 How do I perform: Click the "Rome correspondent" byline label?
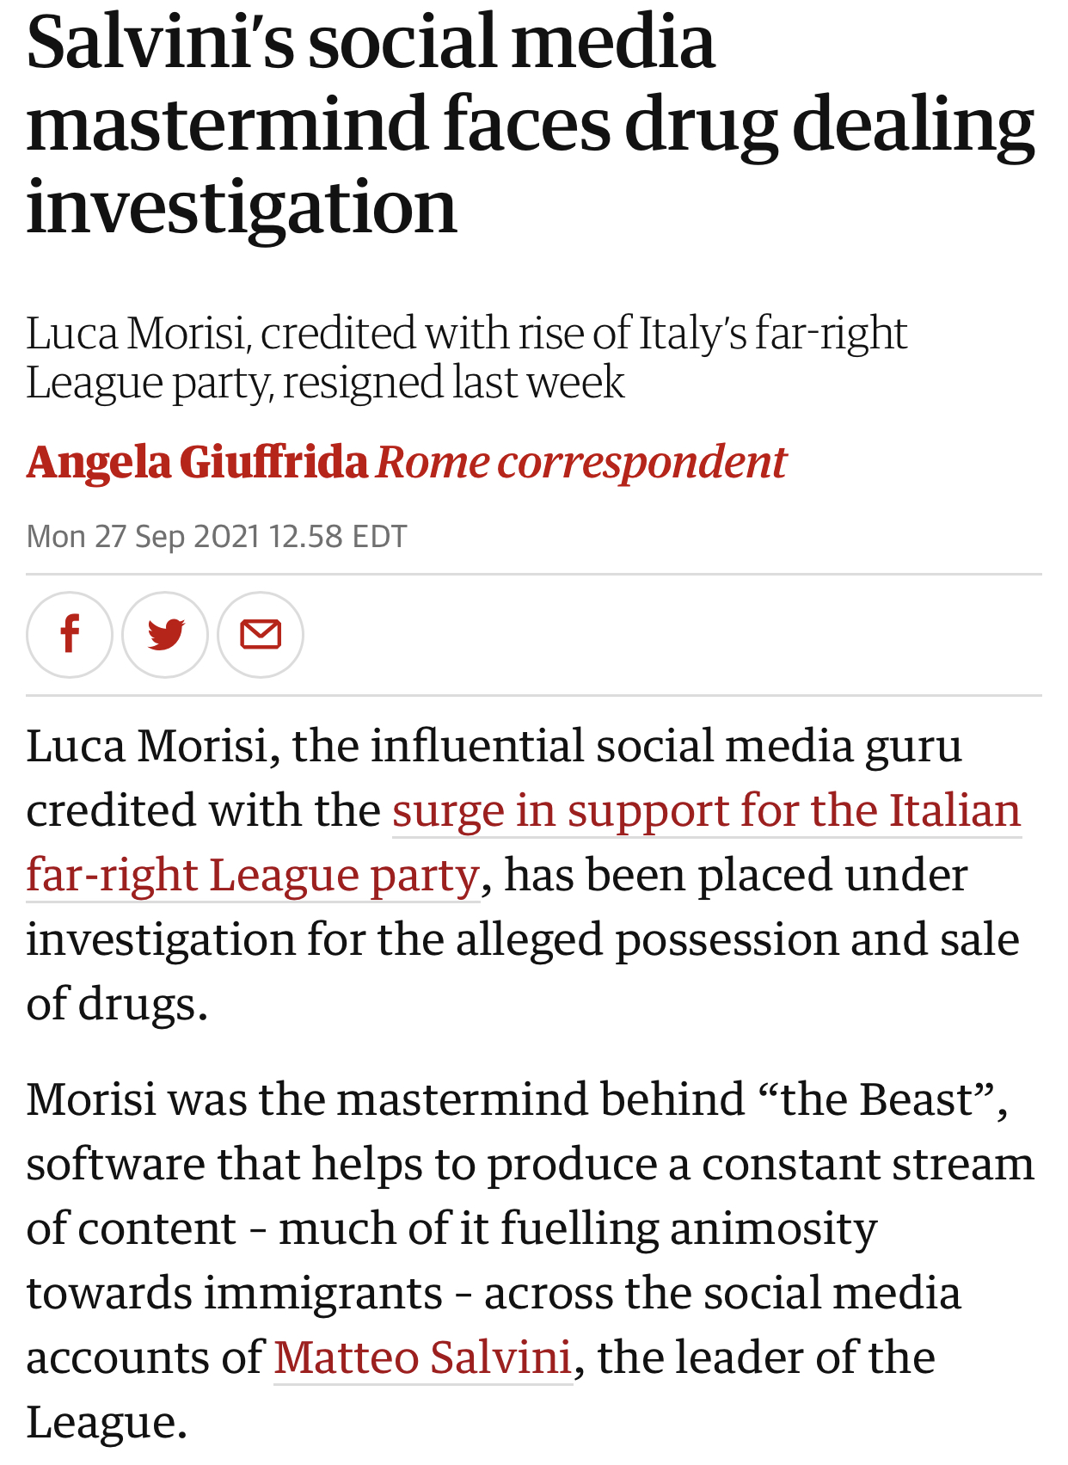click(x=581, y=462)
